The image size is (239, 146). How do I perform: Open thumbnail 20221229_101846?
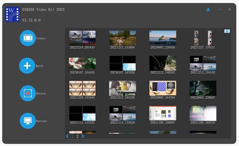click(82, 88)
